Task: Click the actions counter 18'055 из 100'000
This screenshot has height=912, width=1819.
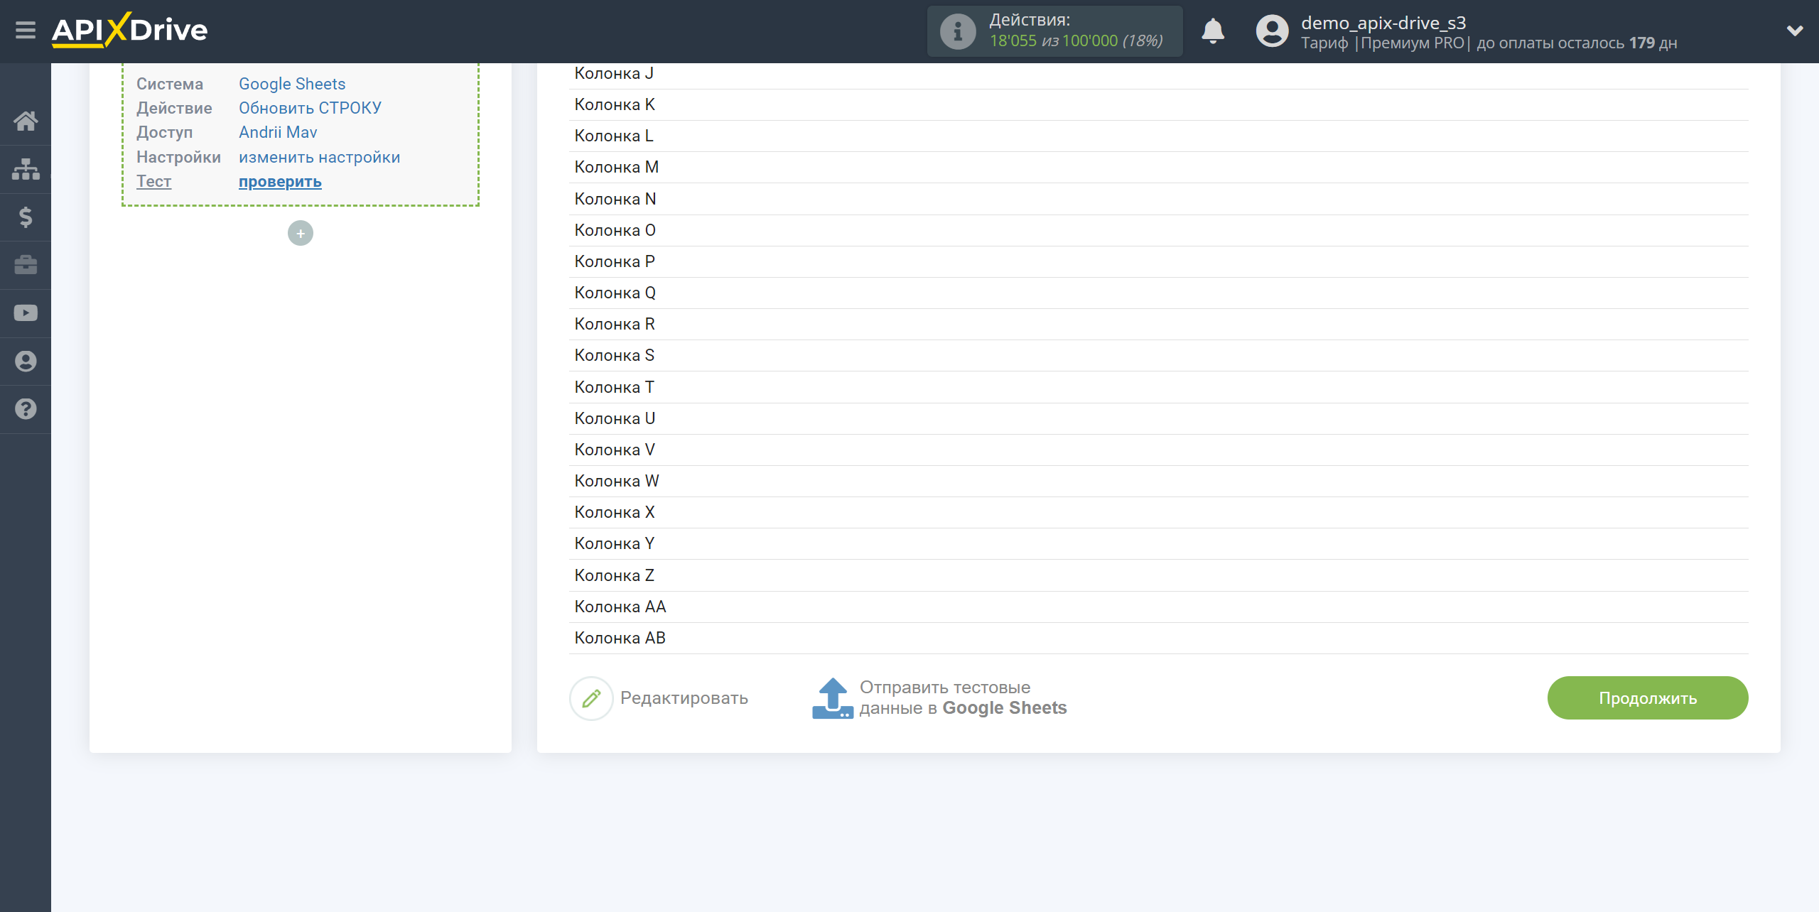Action: pyautogui.click(x=1076, y=41)
